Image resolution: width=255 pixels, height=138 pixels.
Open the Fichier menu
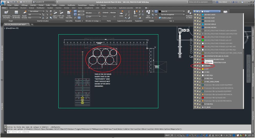[9, 5]
